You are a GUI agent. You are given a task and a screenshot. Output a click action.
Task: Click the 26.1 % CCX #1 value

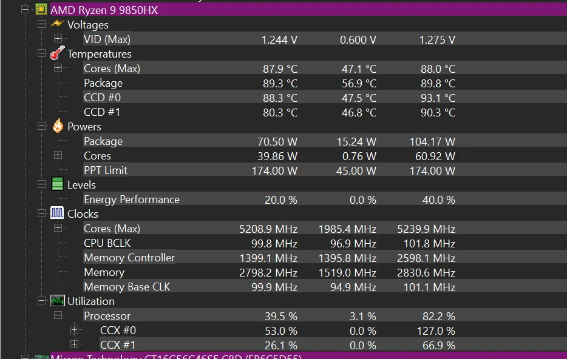coord(281,346)
